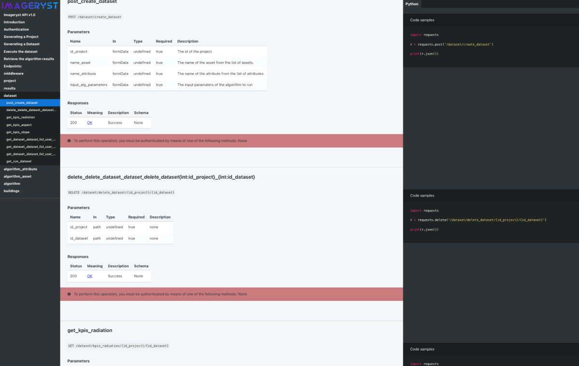The image size is (579, 366).
Task: Click the warning icon under post_create_dataset
Action: (69, 141)
